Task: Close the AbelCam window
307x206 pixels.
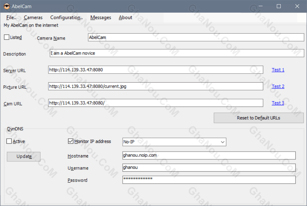Action: click(x=297, y=6)
